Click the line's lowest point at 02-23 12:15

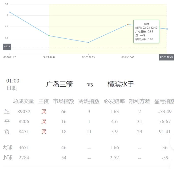(x=88, y=43)
